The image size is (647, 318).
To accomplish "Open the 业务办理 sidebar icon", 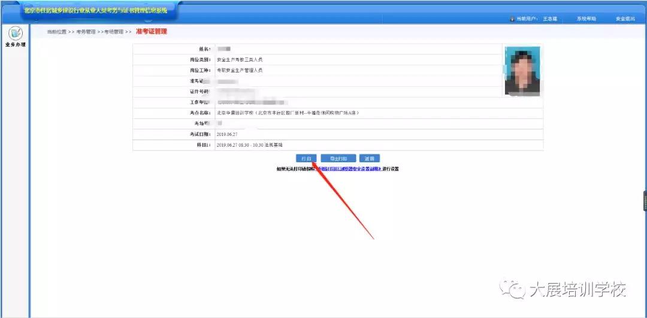I will [15, 36].
